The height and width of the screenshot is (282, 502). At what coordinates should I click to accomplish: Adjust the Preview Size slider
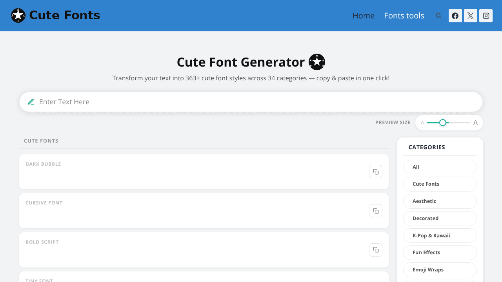tap(448, 123)
